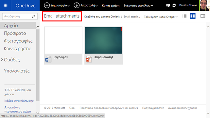Open the messaging chat icon

168,6
